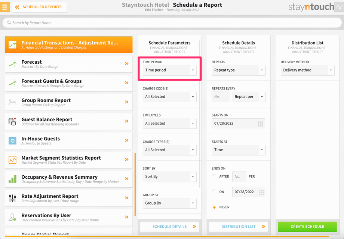The height and width of the screenshot is (239, 344).
Task: Open the Starts At Time dropdown
Action: (x=239, y=150)
